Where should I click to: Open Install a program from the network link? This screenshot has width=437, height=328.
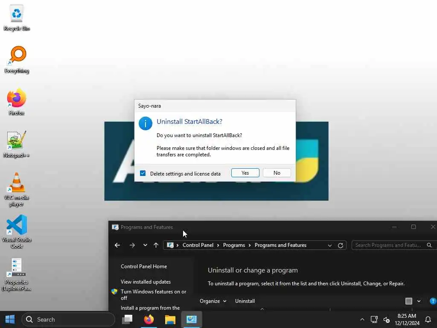[x=150, y=308]
